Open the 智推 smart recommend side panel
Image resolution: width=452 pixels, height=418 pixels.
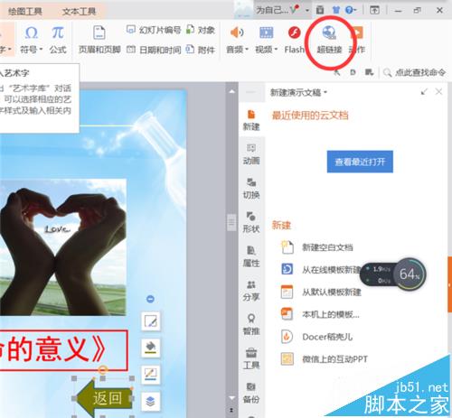click(251, 324)
